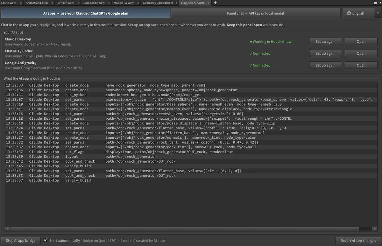
Task: Open the Google Antigravity app
Action: 361,65
